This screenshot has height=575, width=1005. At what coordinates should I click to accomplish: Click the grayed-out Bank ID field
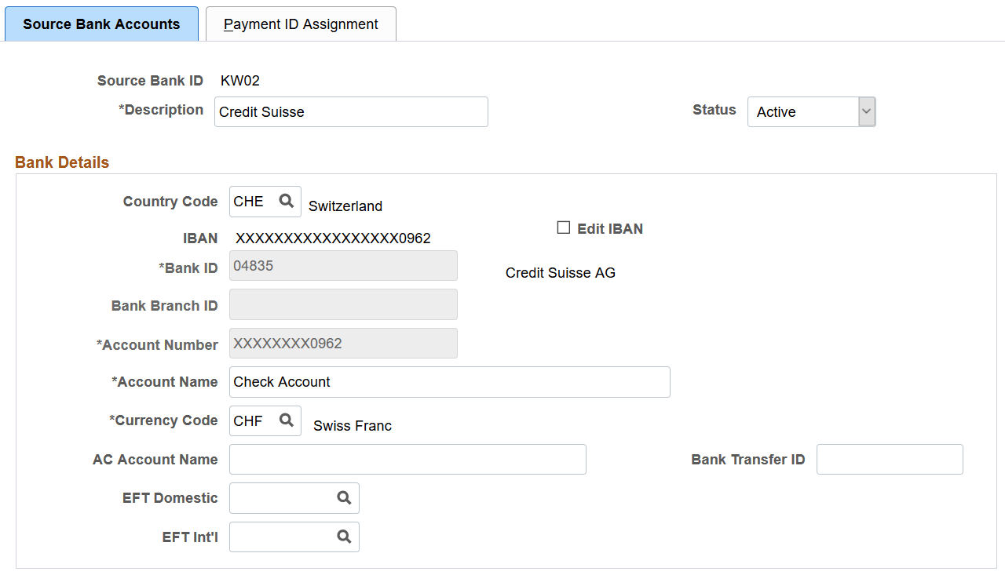(343, 265)
